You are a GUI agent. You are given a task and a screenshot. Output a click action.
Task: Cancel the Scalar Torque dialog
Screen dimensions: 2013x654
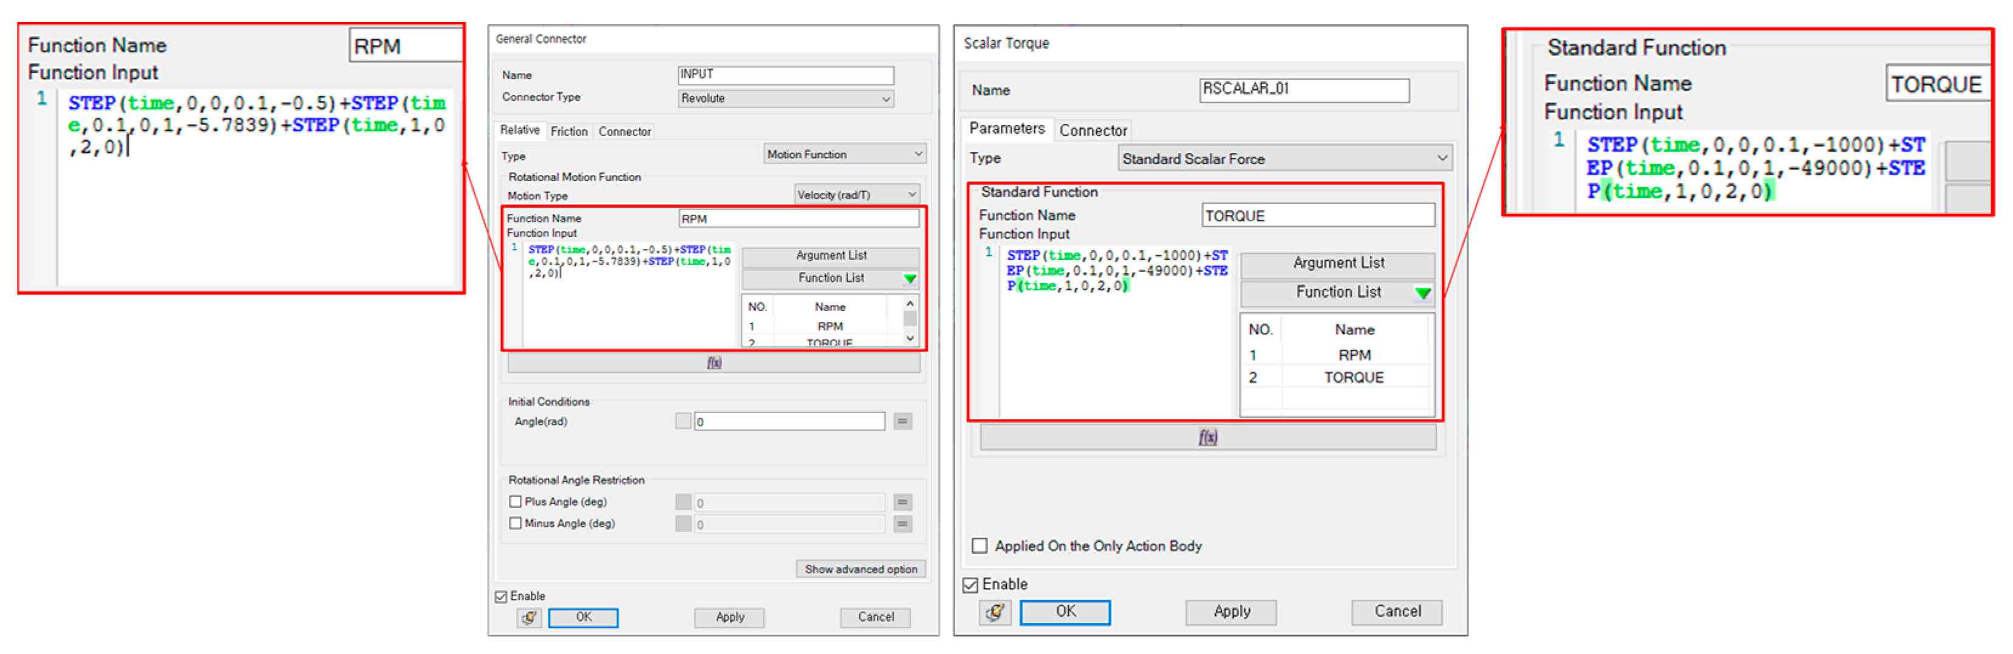tap(1397, 613)
